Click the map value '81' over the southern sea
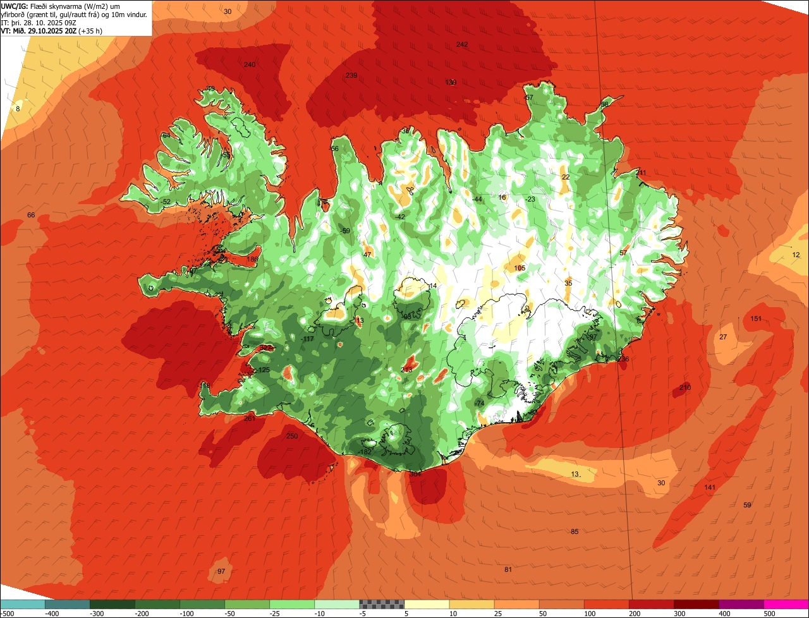This screenshot has height=618, width=809. (508, 569)
